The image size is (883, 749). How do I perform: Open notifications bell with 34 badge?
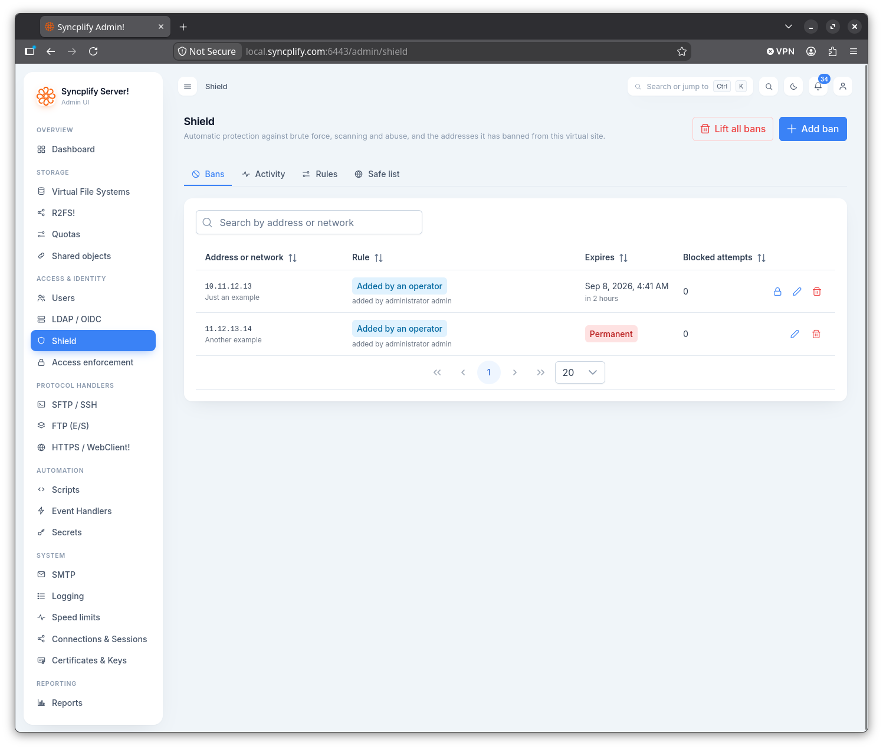[818, 86]
